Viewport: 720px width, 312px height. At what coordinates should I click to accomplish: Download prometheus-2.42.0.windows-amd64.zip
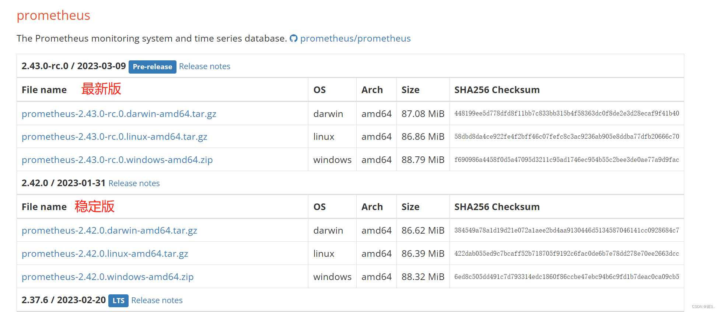(107, 277)
